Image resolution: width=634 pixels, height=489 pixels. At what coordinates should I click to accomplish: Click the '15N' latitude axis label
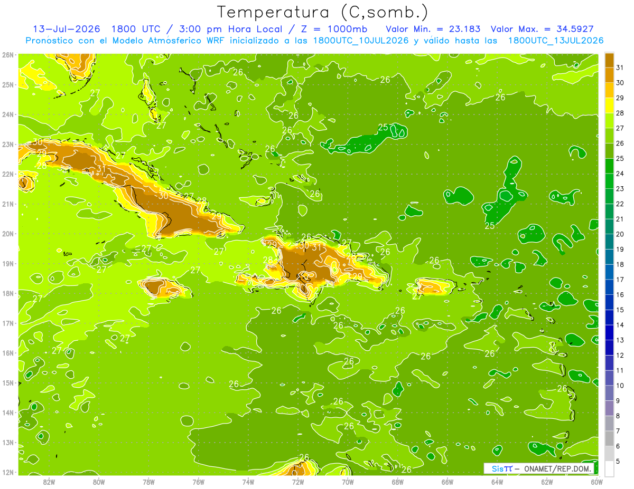pos(7,383)
